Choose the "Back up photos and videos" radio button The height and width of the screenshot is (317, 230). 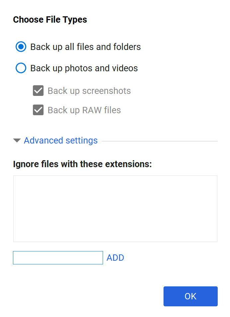[x=21, y=68]
